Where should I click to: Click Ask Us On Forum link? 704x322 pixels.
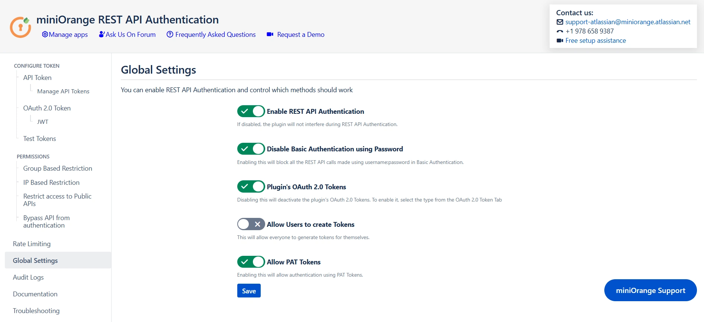[131, 35]
